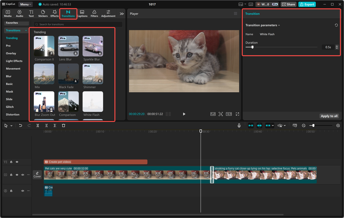Click the delete left trim tool
This screenshot has height=218, width=344.
(46, 126)
